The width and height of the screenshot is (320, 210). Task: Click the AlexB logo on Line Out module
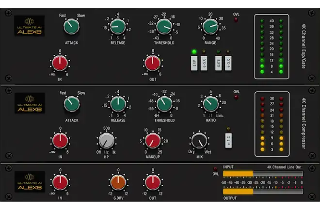(x=30, y=182)
